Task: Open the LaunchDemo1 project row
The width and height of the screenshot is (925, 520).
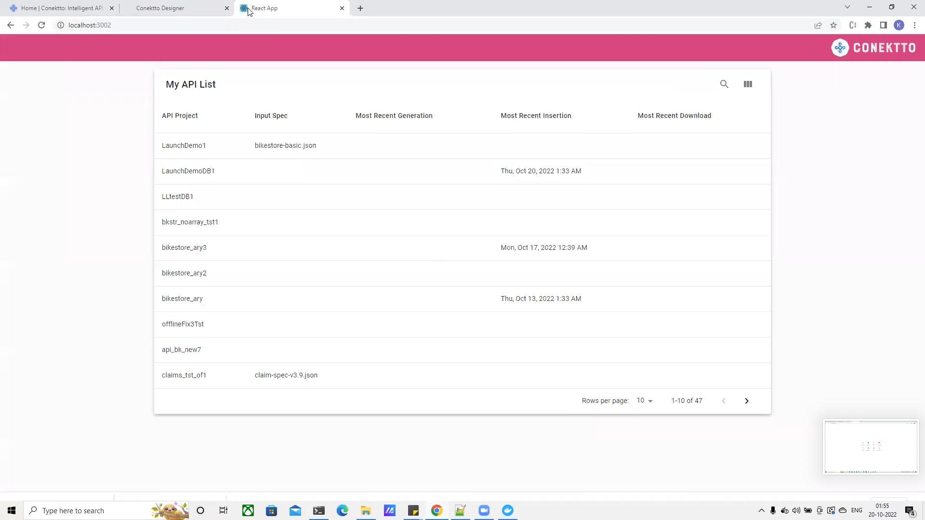Action: click(x=184, y=145)
